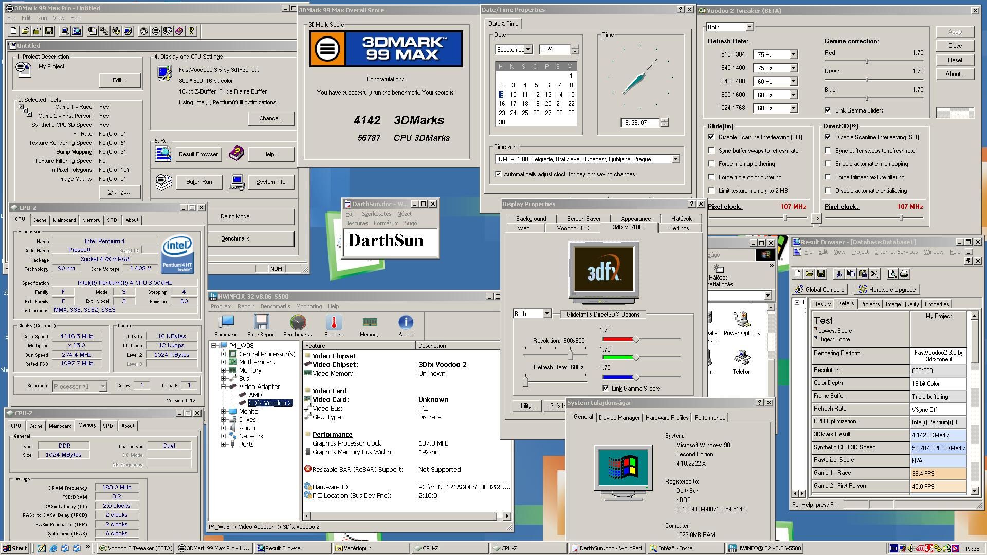The height and width of the screenshot is (555, 987).
Task: Click Result Browser button in 3DMark
Action: click(x=198, y=154)
